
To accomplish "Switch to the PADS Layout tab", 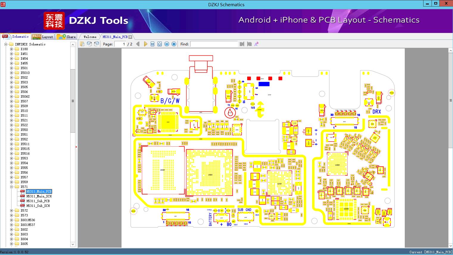I will [x=42, y=37].
